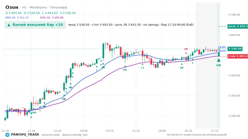Click the 18:00 label right after 13.10
Image resolution: width=248 pixels, height=139 pixels.
tap(84, 131)
